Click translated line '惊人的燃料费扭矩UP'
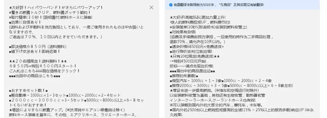This screenshot has width=327, height=118. 200,22
